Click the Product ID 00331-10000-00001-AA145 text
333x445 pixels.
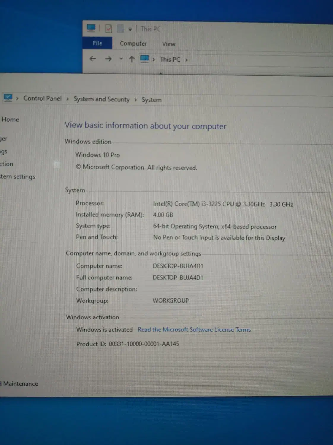coord(128,344)
